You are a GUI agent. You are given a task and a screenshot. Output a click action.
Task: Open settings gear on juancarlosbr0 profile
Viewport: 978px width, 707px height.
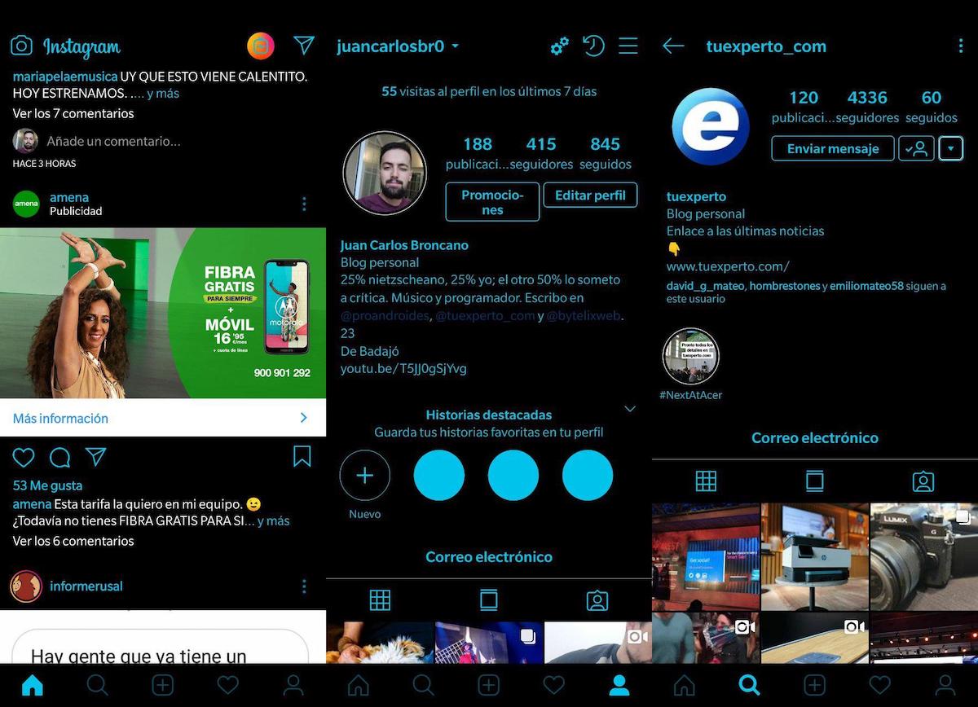point(559,46)
